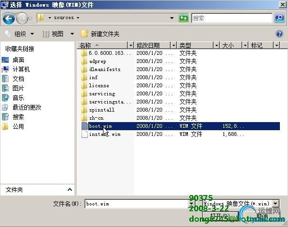Screen dimensions: 288x227
Task: Select the inf folder icon
Action: coord(84,77)
